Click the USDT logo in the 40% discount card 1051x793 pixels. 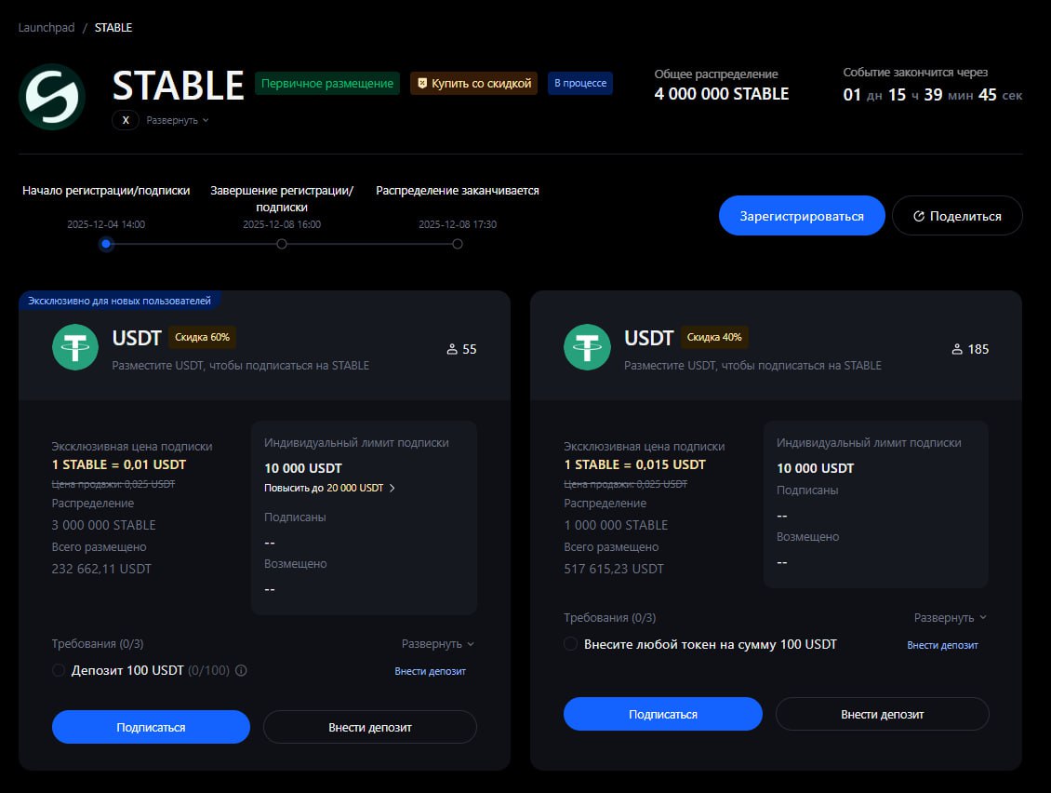(587, 348)
